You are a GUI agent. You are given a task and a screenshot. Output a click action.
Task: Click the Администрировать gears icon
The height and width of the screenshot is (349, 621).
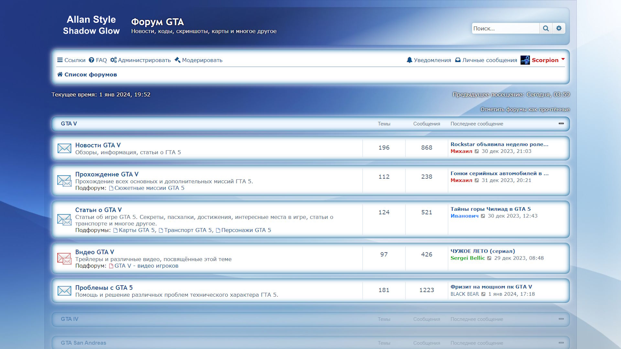114,60
